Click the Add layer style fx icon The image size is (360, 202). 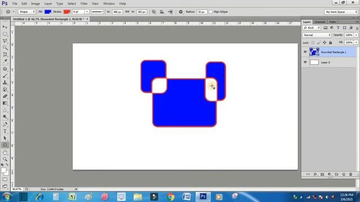[315, 175]
